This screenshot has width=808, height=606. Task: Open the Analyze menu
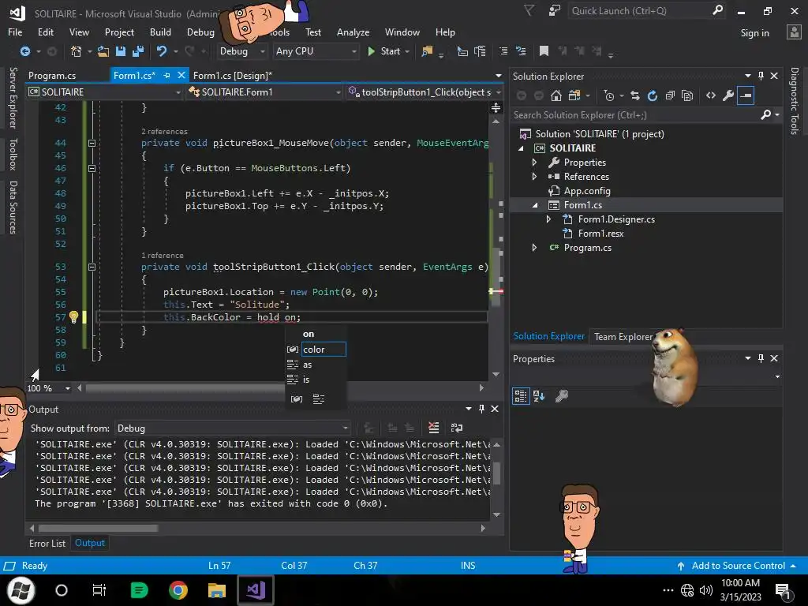(353, 32)
